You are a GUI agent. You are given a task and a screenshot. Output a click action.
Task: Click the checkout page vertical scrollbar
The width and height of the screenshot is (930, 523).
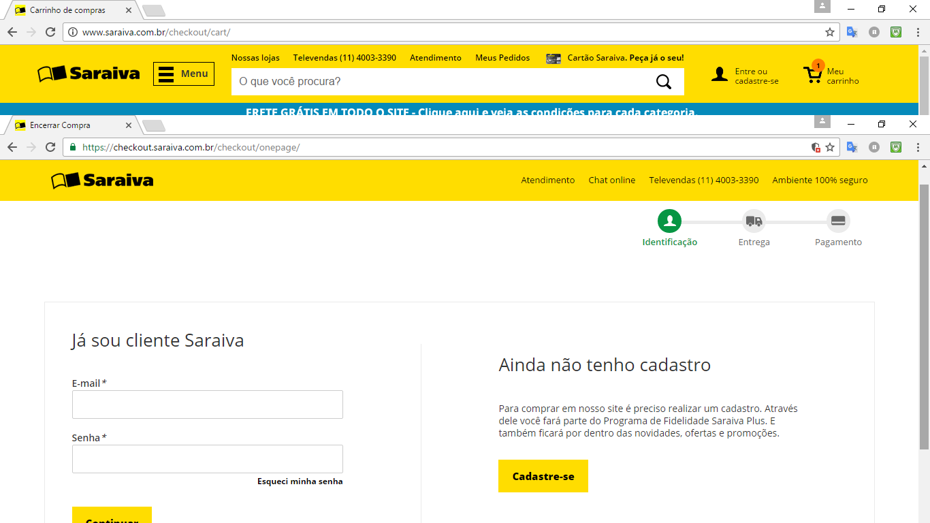(924, 317)
